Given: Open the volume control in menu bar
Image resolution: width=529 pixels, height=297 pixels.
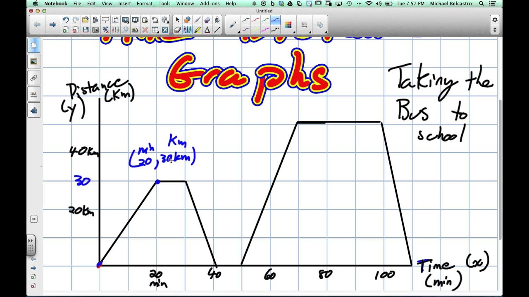Looking at the screenshot, I should click(379, 4).
